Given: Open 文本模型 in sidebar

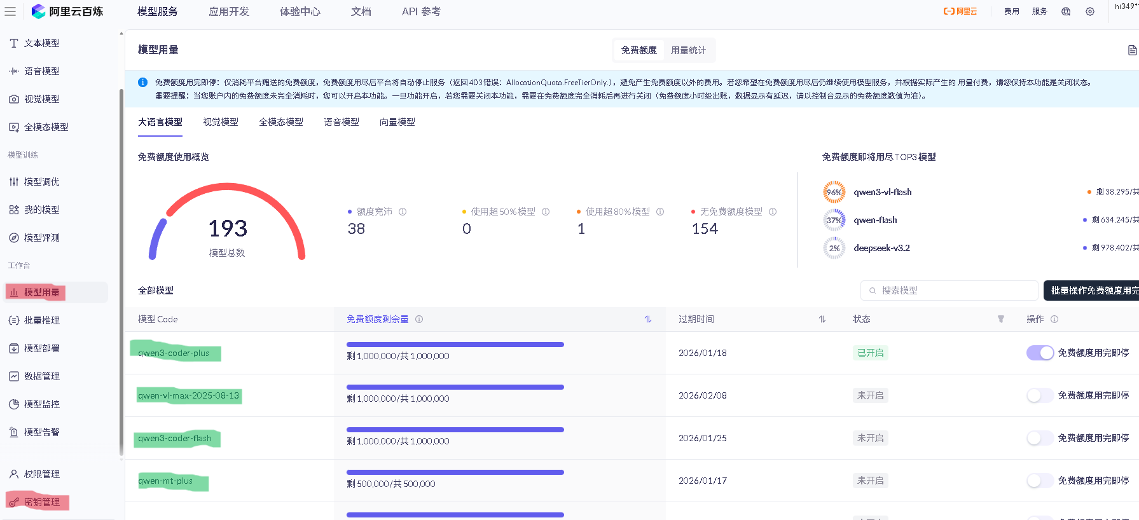Looking at the screenshot, I should (x=42, y=43).
